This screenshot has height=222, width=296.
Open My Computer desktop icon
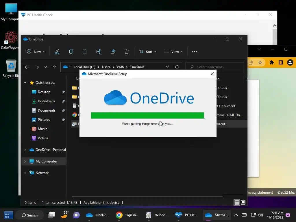(10, 12)
